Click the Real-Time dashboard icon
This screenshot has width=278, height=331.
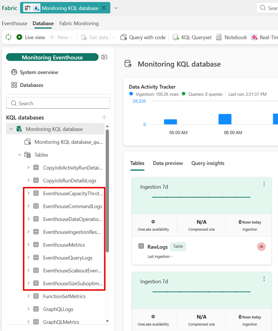[254, 37]
